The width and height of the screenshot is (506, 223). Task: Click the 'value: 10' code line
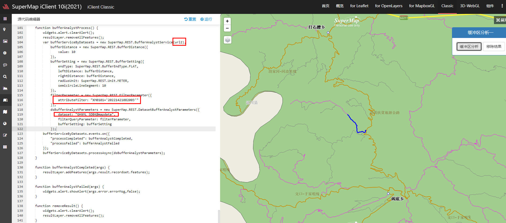67,52
